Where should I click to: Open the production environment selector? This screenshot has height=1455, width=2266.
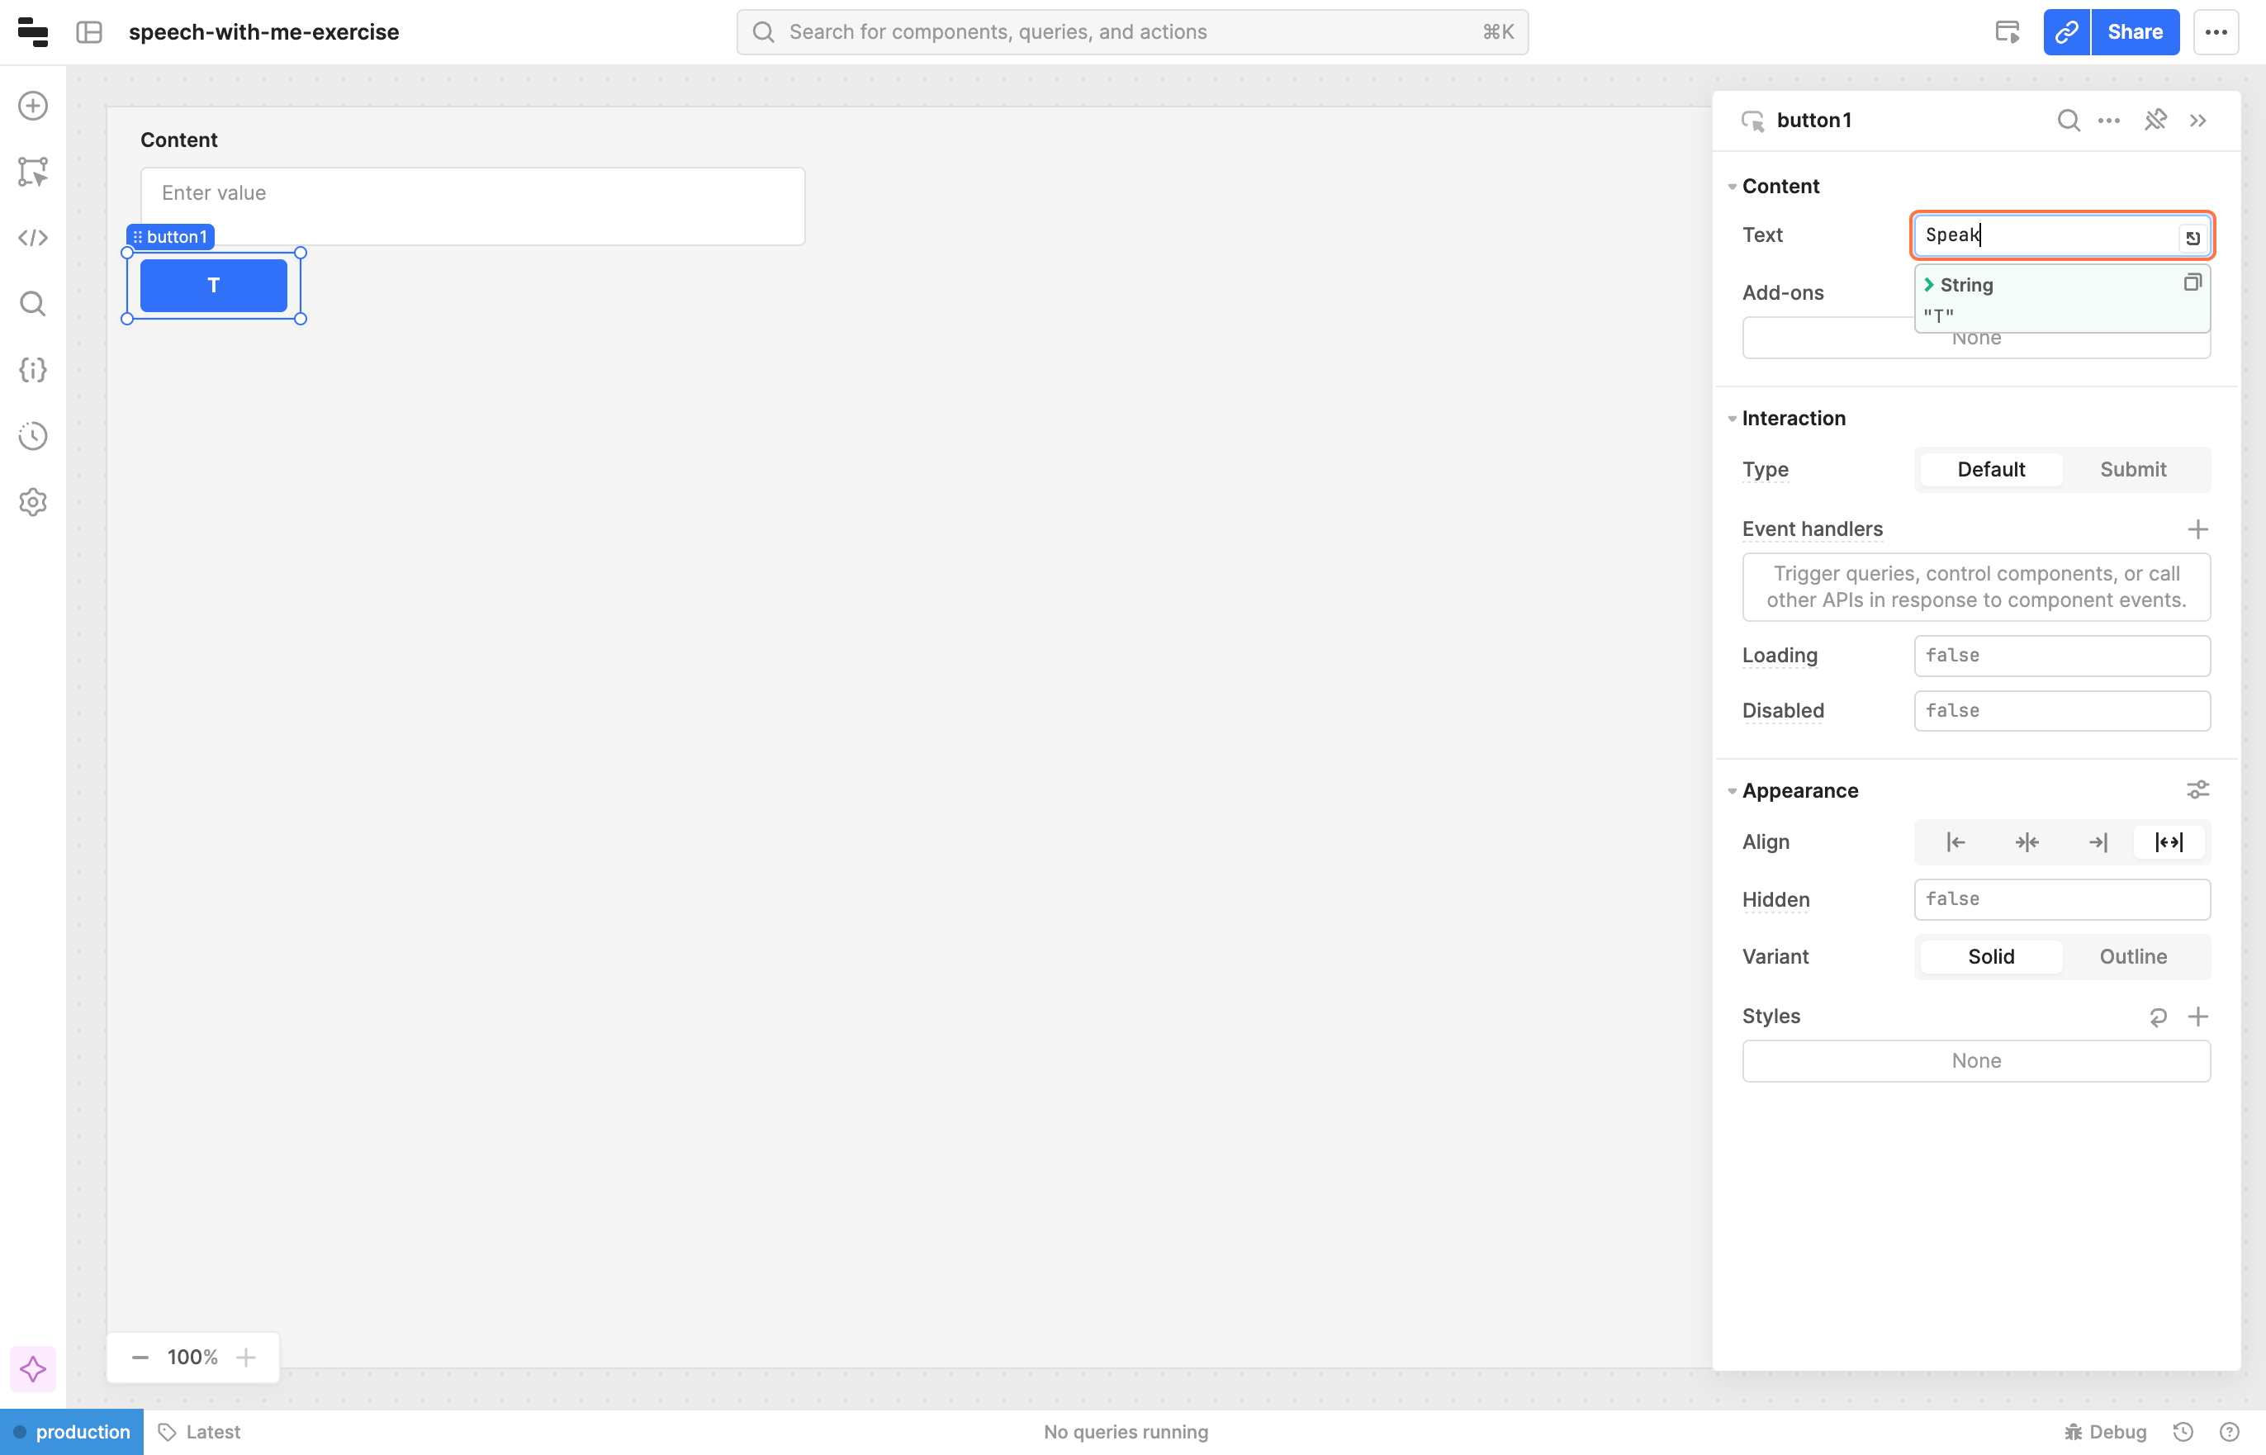(72, 1433)
